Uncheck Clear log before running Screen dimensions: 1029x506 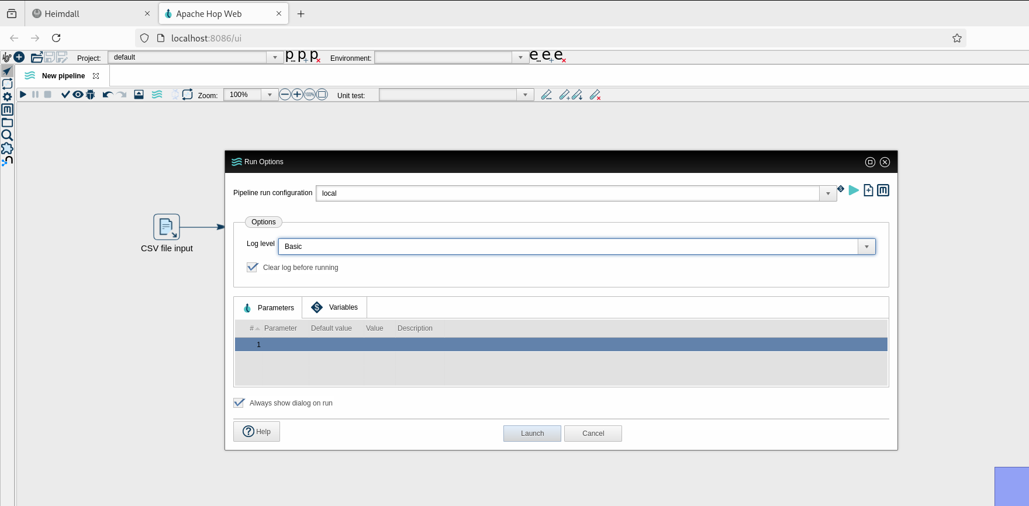pyautogui.click(x=253, y=268)
